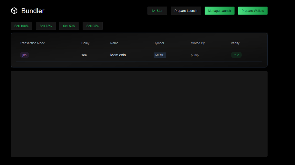Sell 25% of holdings

pyautogui.click(x=92, y=26)
